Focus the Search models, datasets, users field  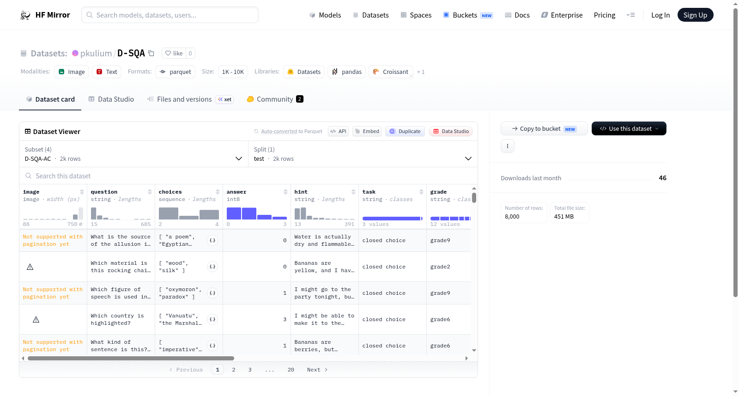tap(170, 15)
